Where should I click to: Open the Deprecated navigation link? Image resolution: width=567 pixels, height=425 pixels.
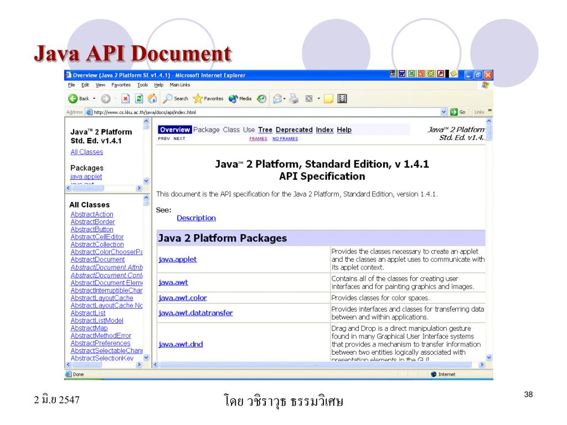point(294,129)
